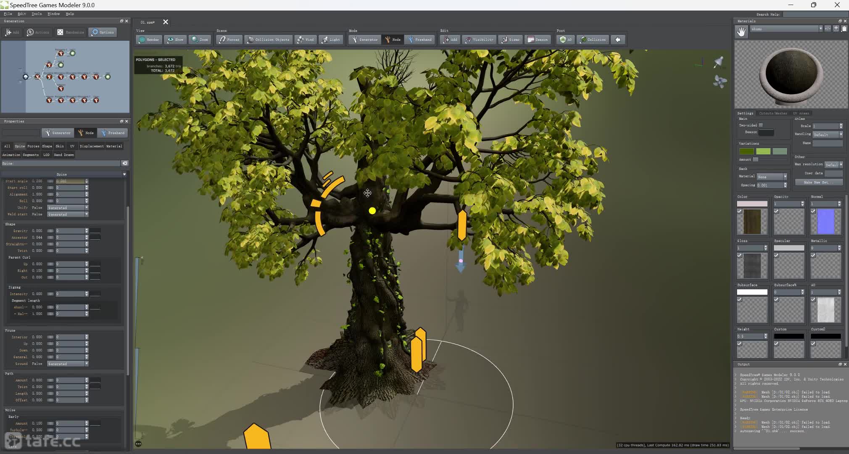The height and width of the screenshot is (454, 849).
Task: Open the Unify Generated dropdown
Action: [x=67, y=208]
